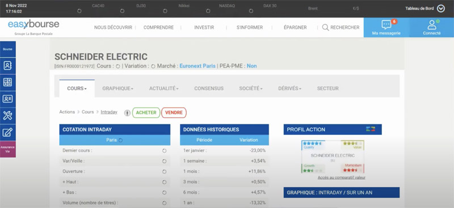This screenshot has width=454, height=208.
Task: Open the ÉPARGNER menu
Action: (x=295, y=27)
